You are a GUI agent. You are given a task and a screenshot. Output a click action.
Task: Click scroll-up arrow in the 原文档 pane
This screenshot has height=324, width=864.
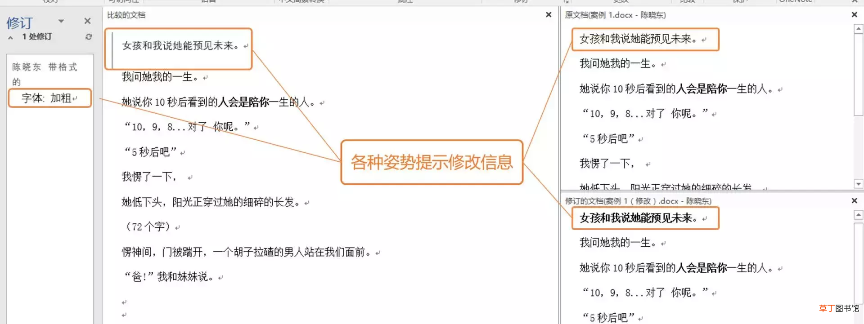[x=858, y=29]
